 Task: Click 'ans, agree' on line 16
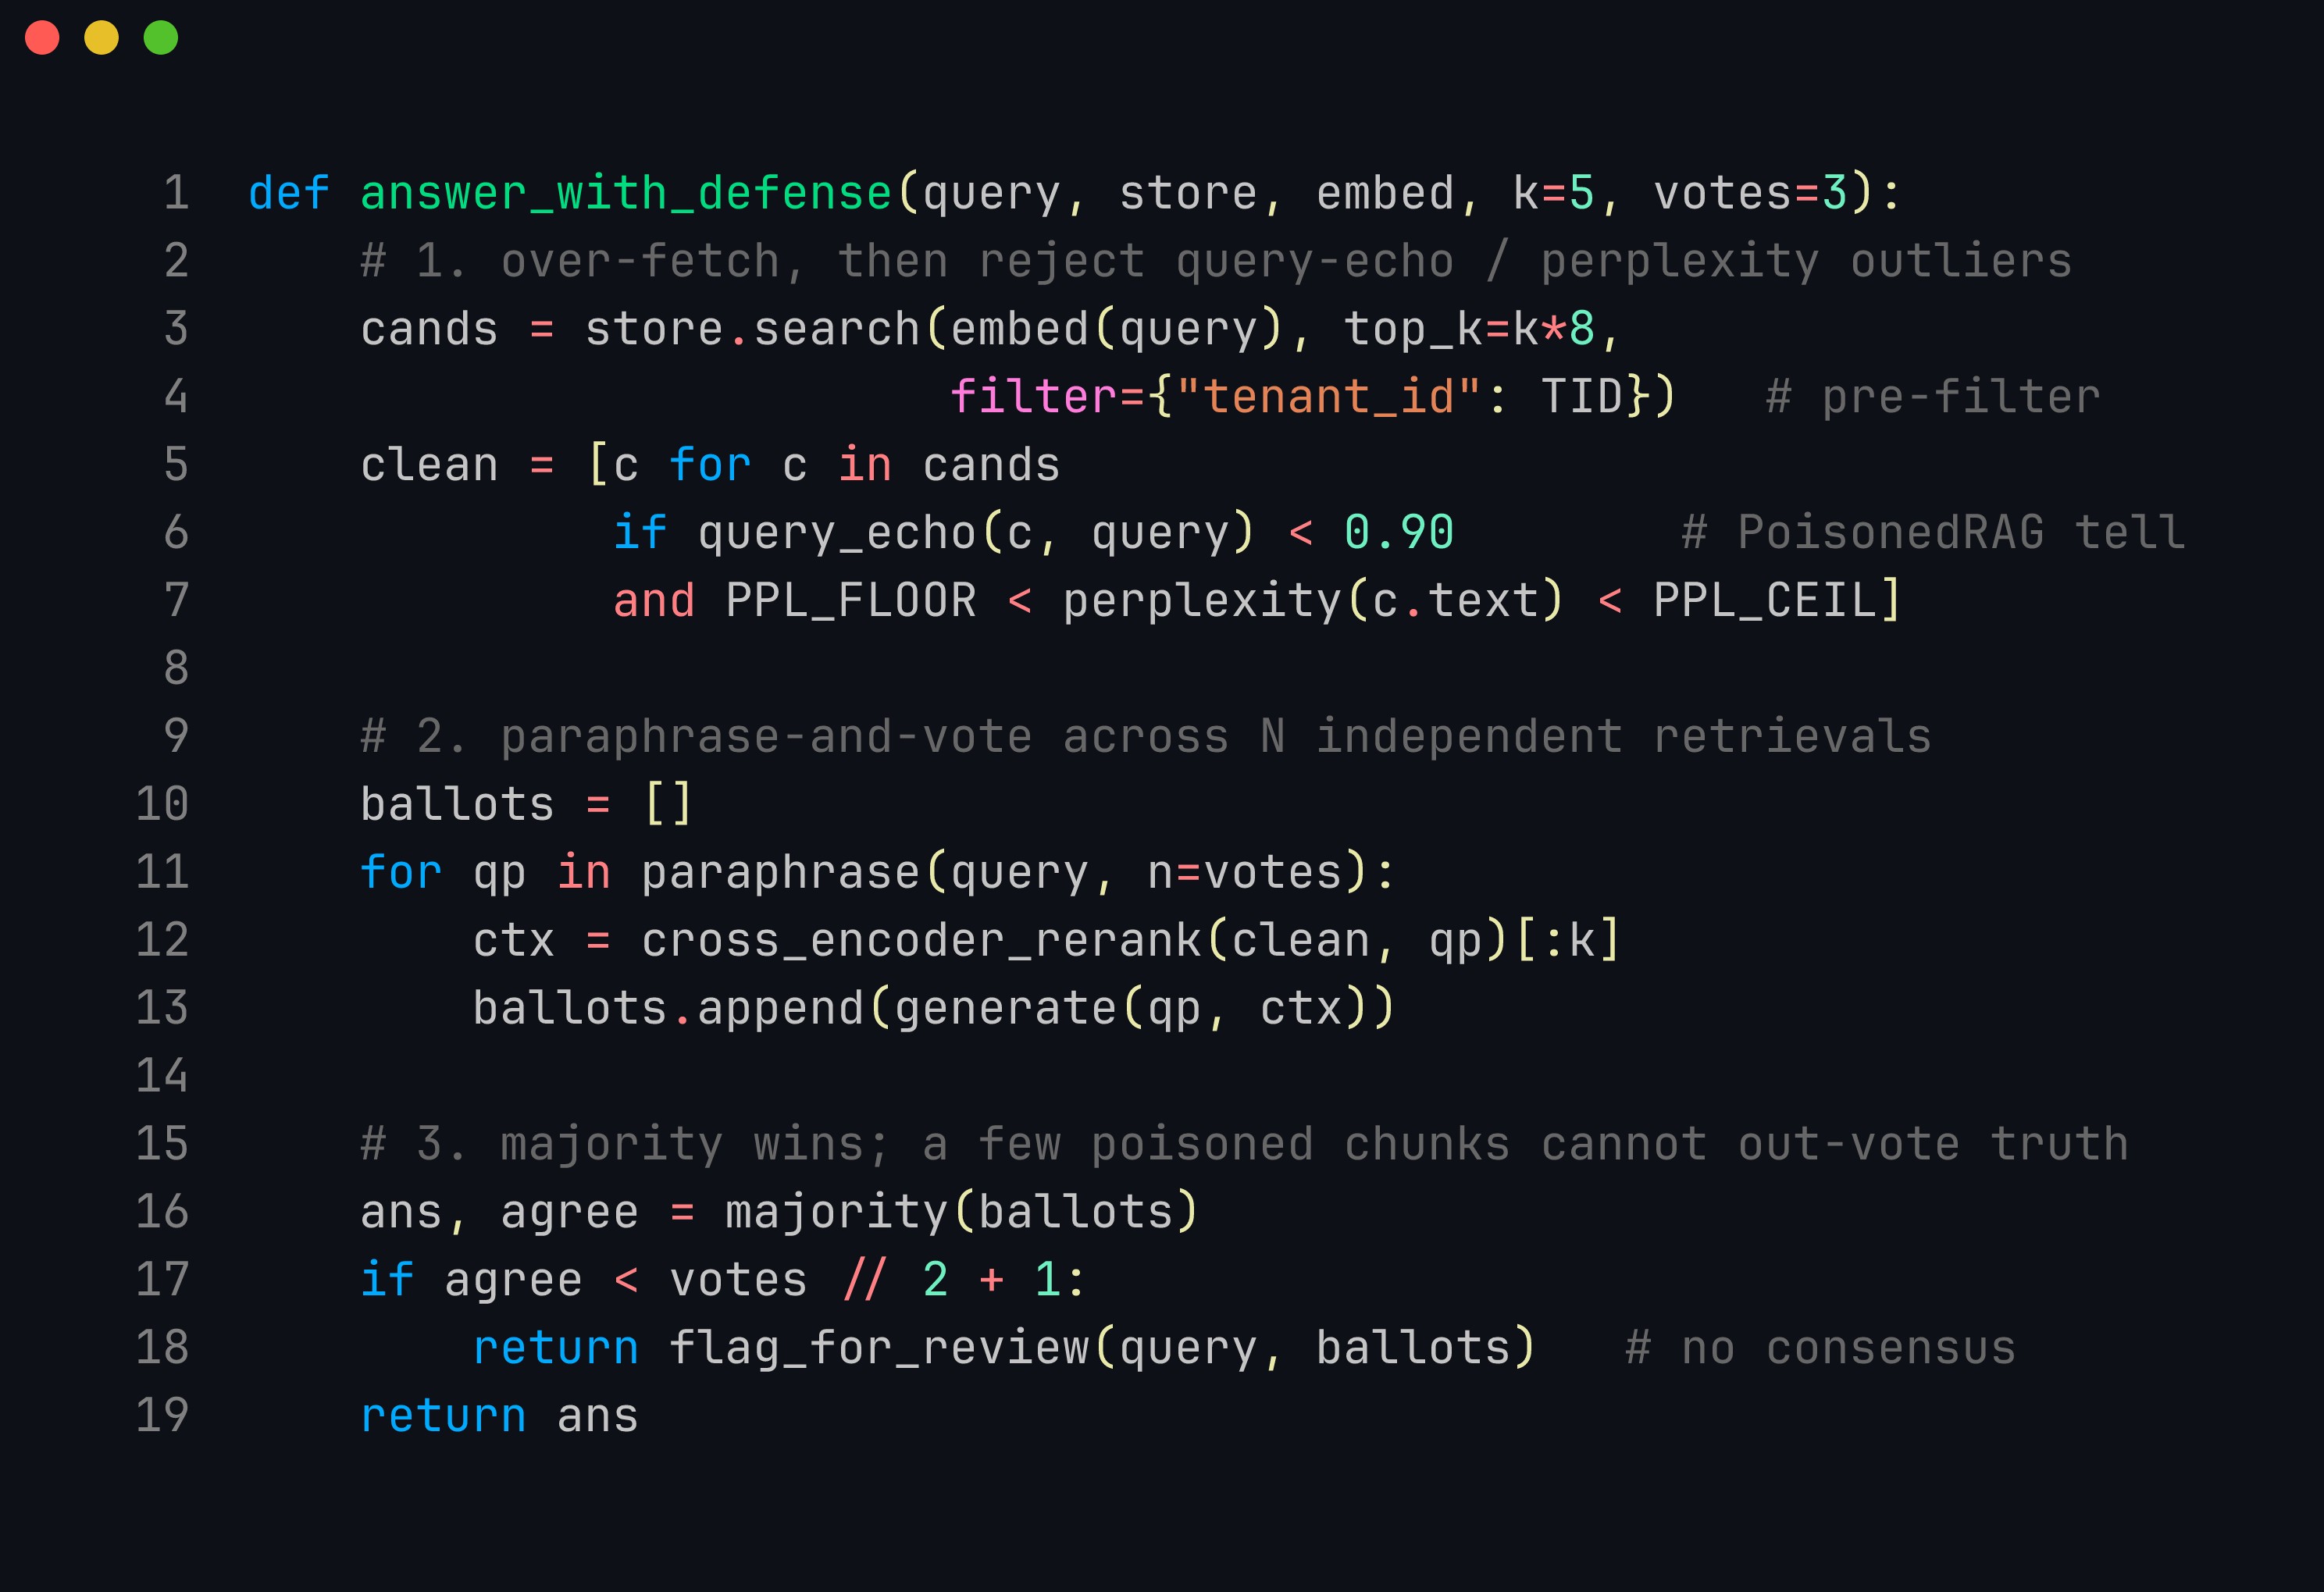(x=499, y=1213)
